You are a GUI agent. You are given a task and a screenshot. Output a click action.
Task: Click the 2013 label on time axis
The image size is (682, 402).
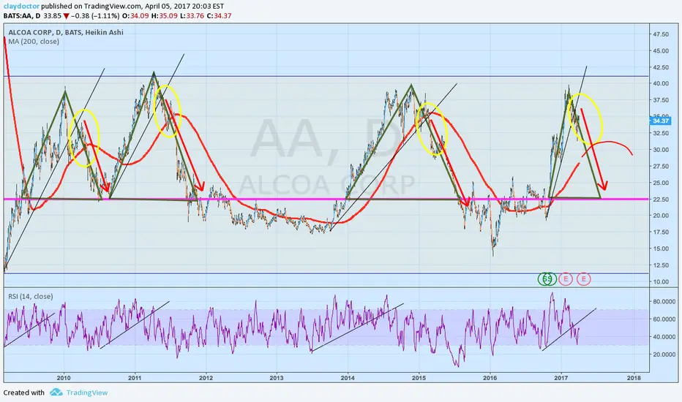point(277,378)
